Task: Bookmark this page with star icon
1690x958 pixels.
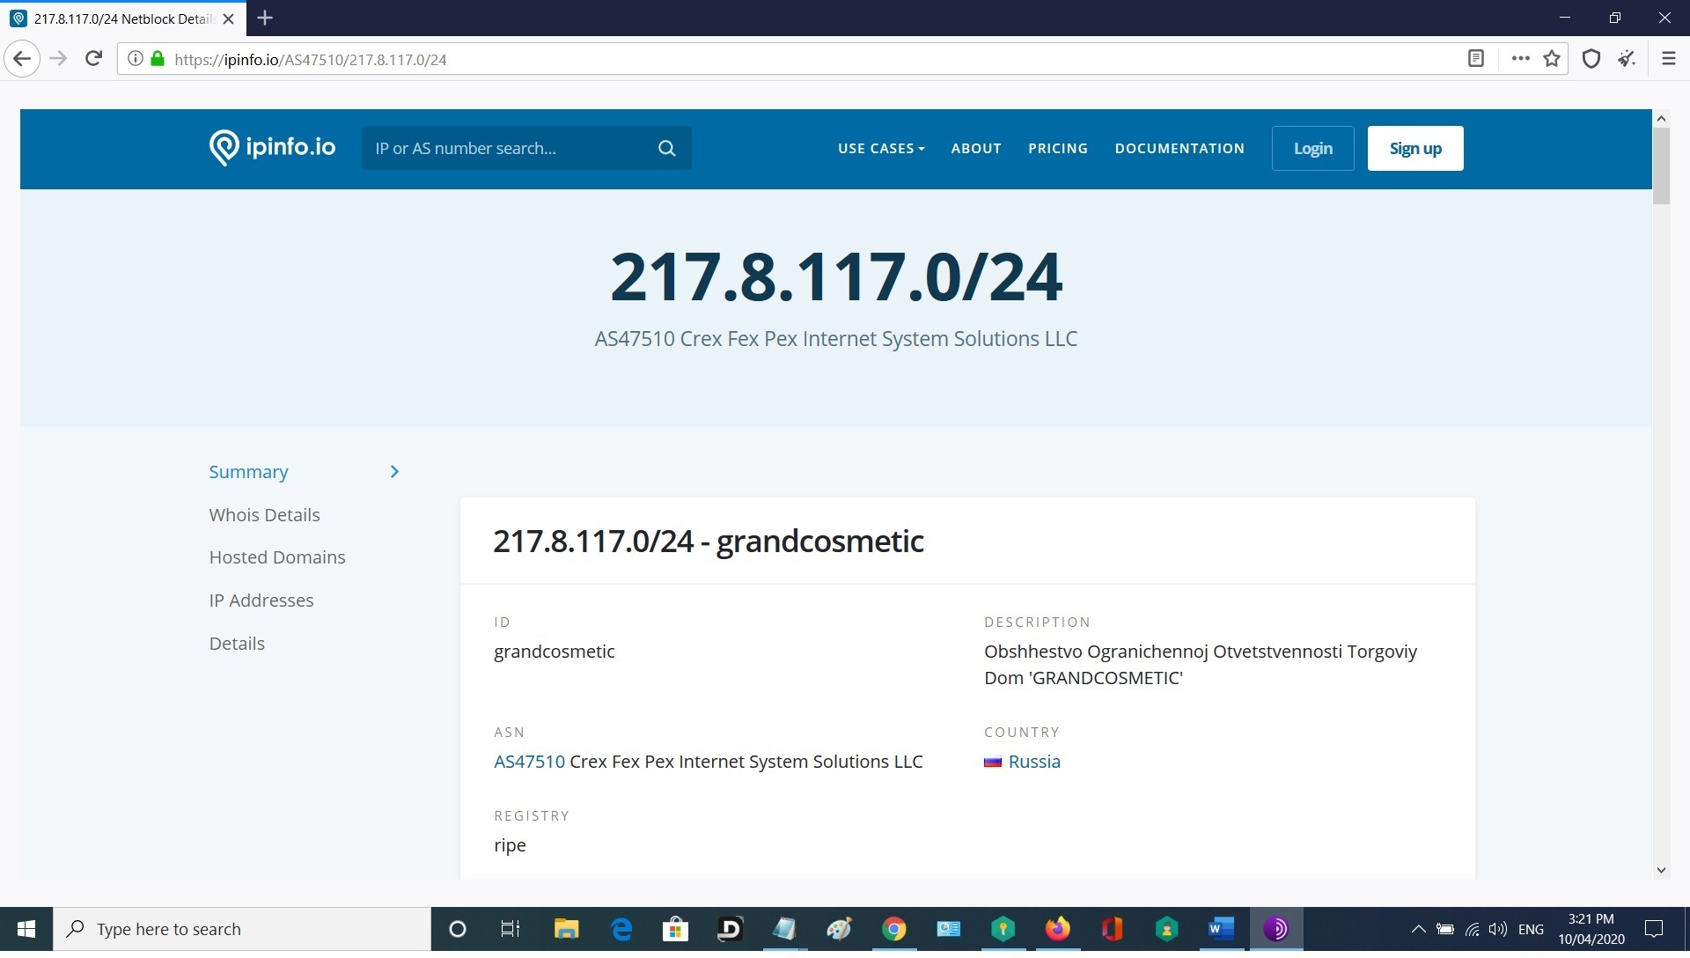Action: click(x=1552, y=59)
